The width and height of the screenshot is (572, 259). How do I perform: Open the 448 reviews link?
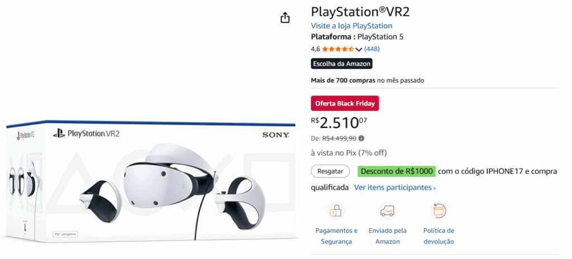(x=372, y=49)
